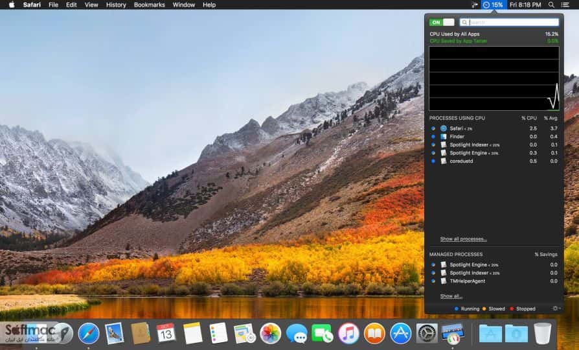Select the Safari process row

pos(494,128)
